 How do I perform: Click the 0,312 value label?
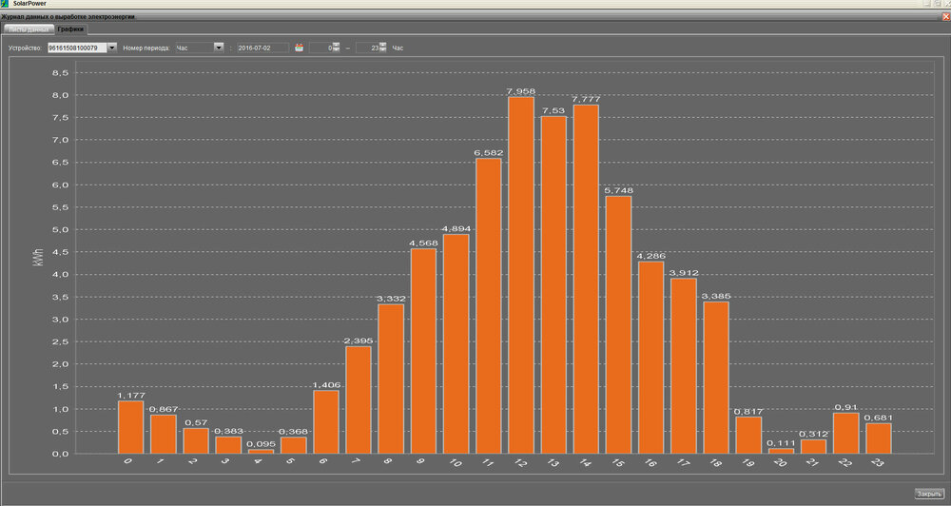pyautogui.click(x=813, y=435)
